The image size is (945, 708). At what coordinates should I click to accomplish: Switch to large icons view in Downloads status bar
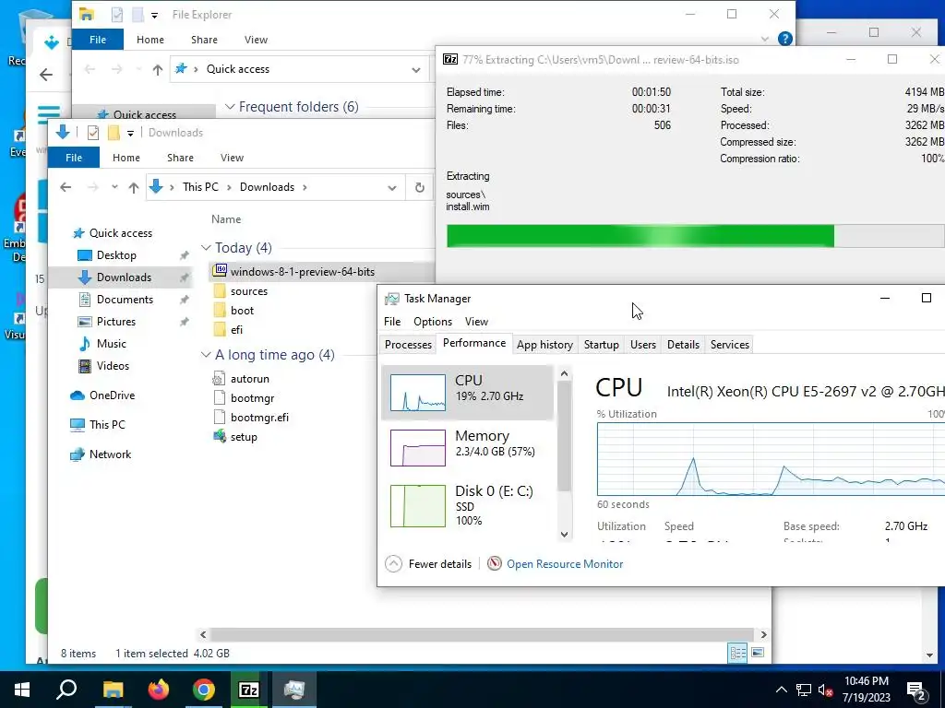[758, 653]
